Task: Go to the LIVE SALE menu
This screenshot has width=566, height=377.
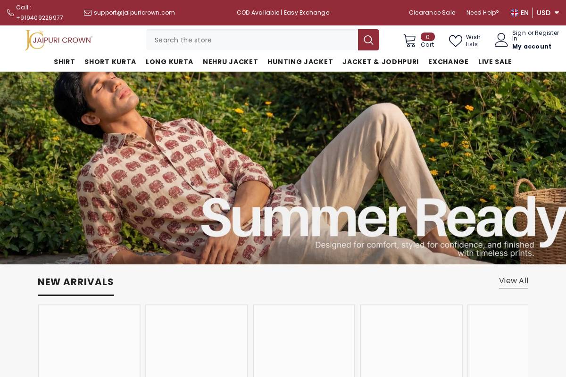Action: pos(495,62)
